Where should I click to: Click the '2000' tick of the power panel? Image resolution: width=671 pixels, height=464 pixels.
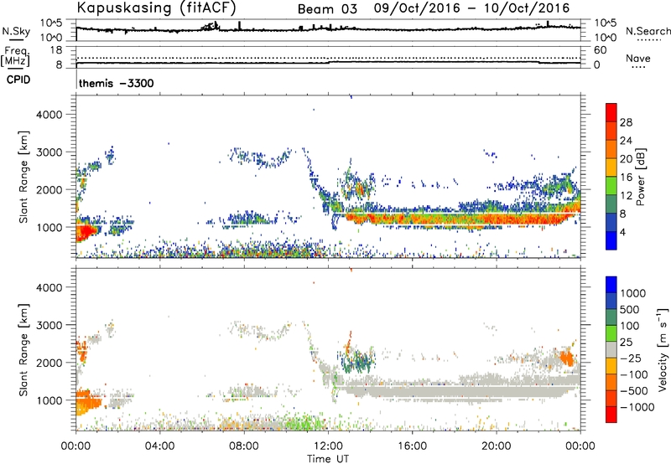tap(49, 189)
